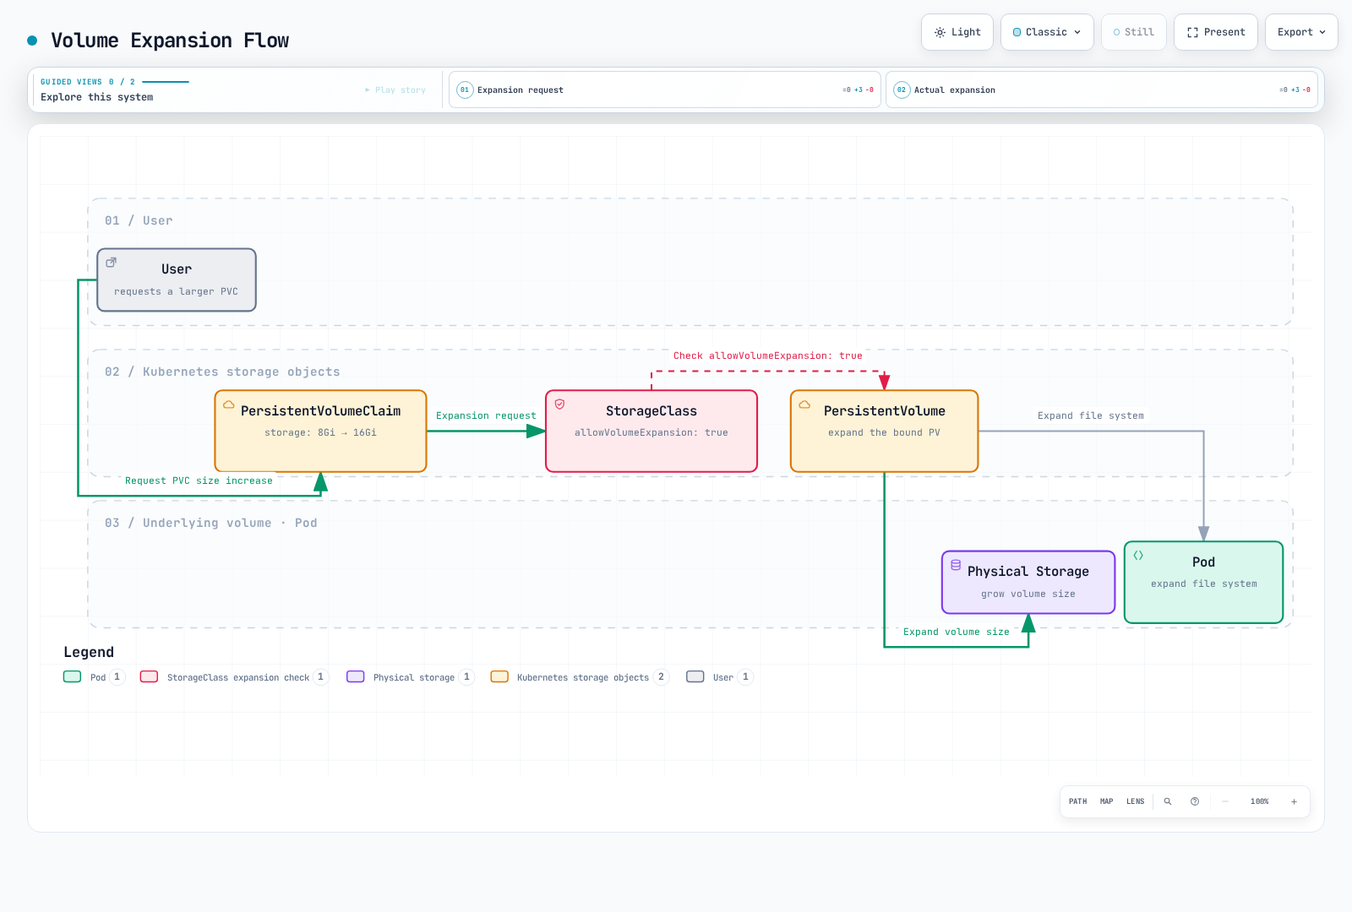Click the grey User legend swatch
This screenshot has height=912, width=1352.
[695, 676]
